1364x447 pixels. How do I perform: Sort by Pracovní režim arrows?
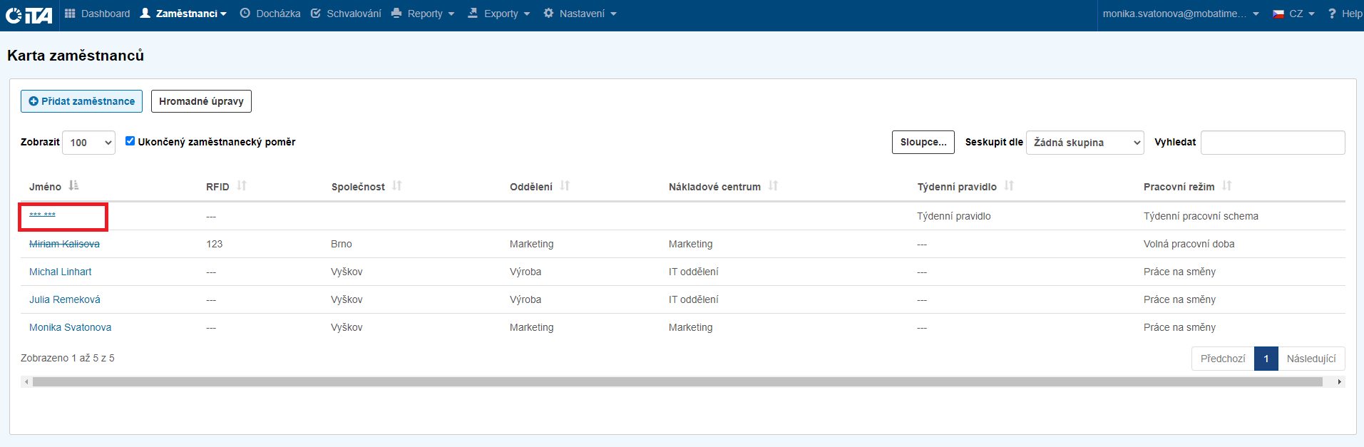1226,186
